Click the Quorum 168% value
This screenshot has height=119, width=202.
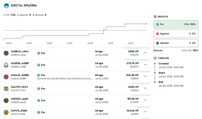tap(195, 50)
